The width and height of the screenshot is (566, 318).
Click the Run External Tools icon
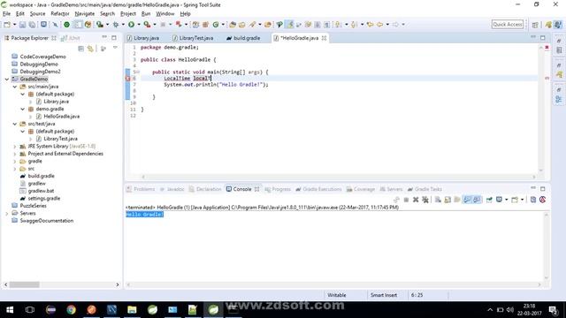147,25
